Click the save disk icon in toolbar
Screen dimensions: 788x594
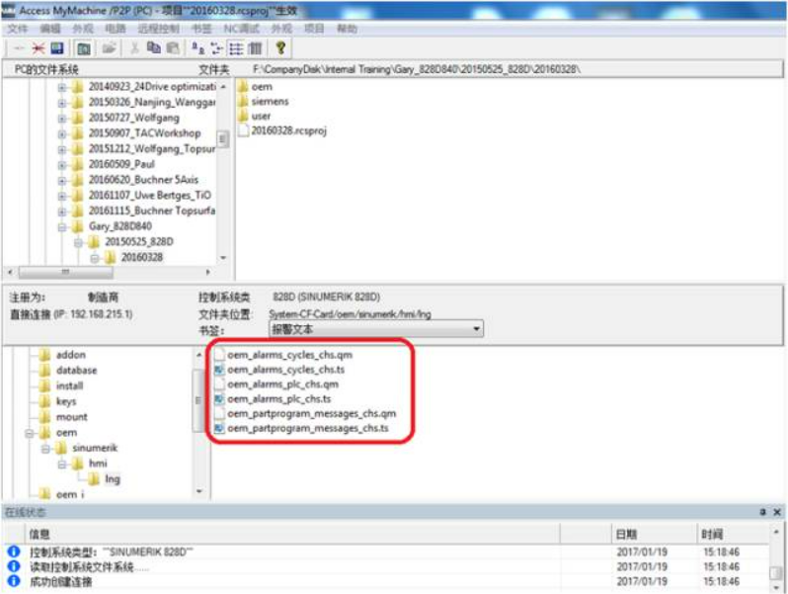(57, 47)
